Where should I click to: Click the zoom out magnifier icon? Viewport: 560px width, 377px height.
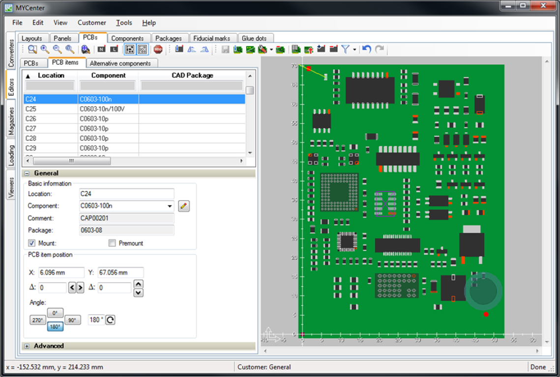point(57,49)
